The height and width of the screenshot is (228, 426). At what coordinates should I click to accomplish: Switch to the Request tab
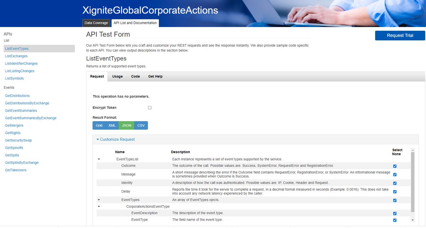(97, 76)
